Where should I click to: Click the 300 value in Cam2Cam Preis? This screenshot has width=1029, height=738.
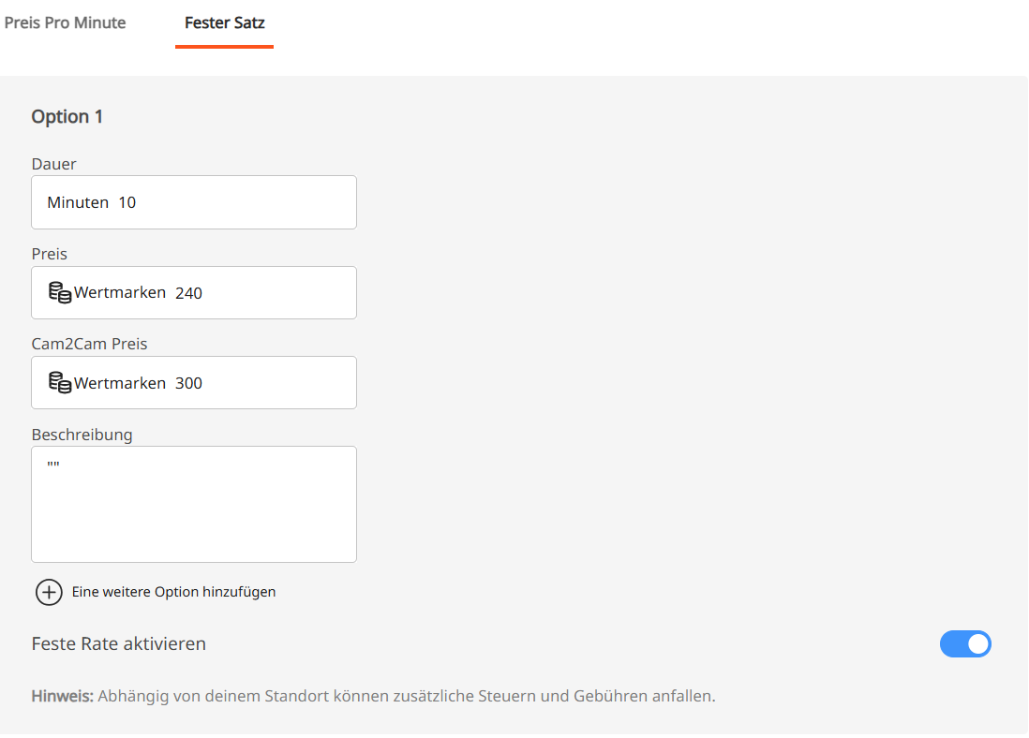point(188,383)
